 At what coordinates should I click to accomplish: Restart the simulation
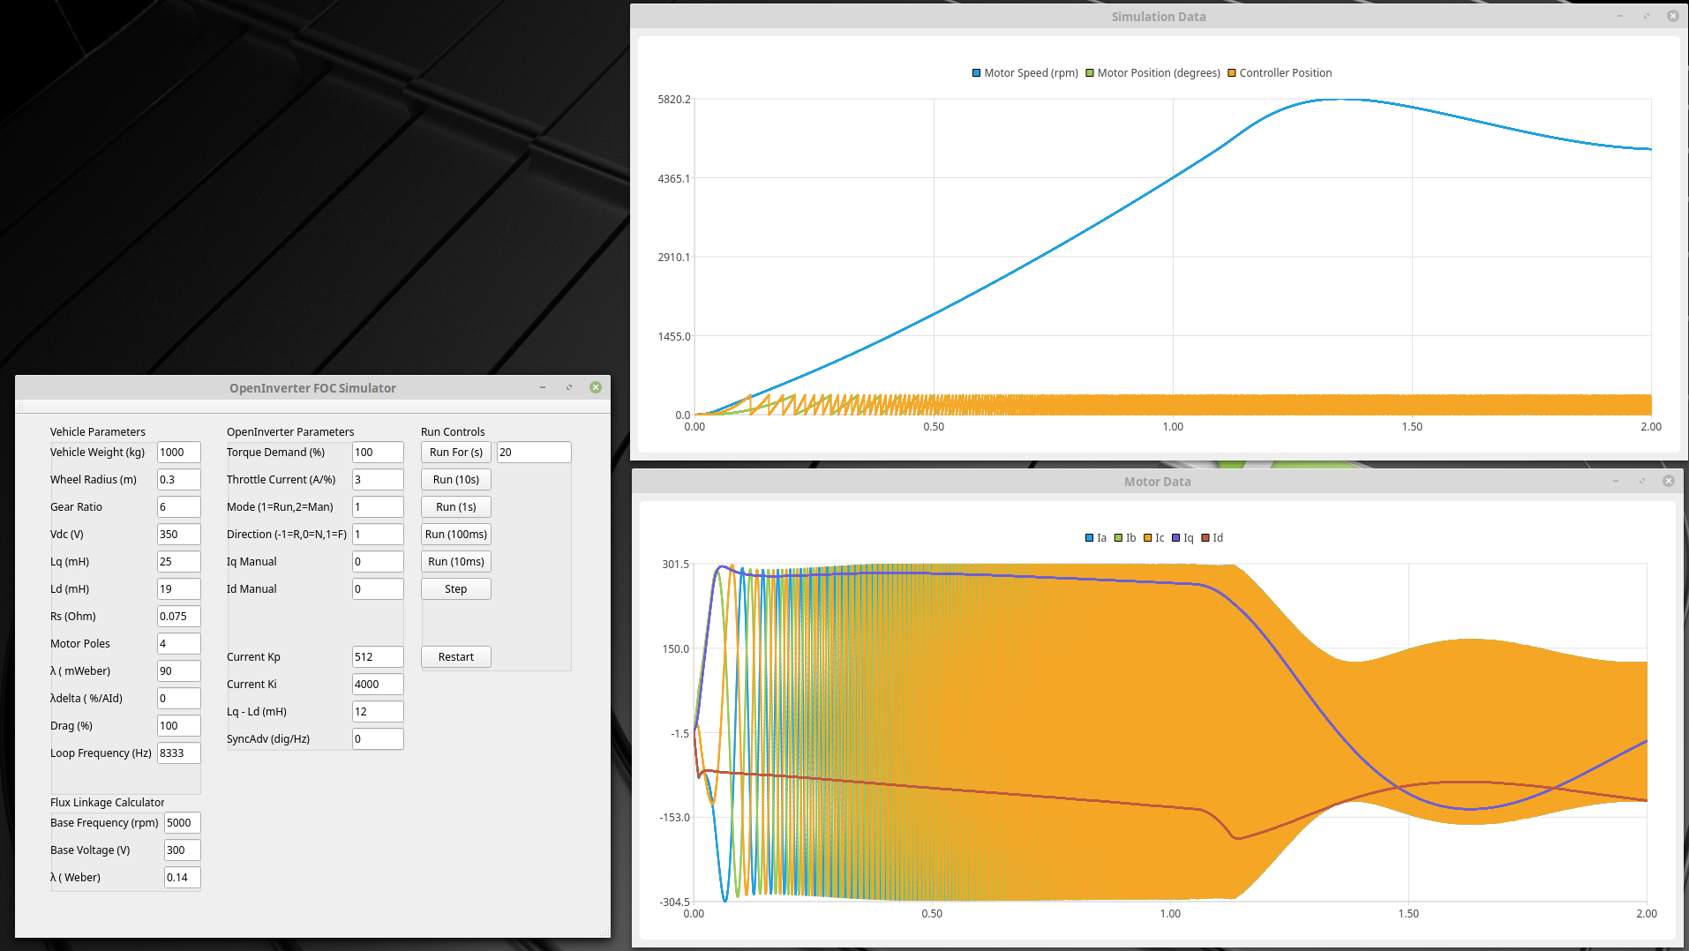tap(455, 657)
